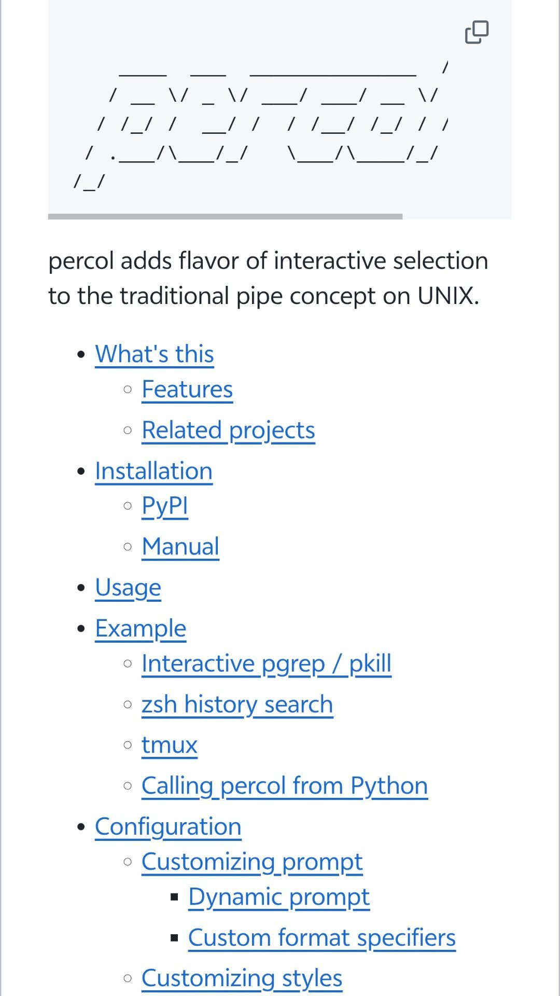Open the Customizing styles link

[x=242, y=978]
